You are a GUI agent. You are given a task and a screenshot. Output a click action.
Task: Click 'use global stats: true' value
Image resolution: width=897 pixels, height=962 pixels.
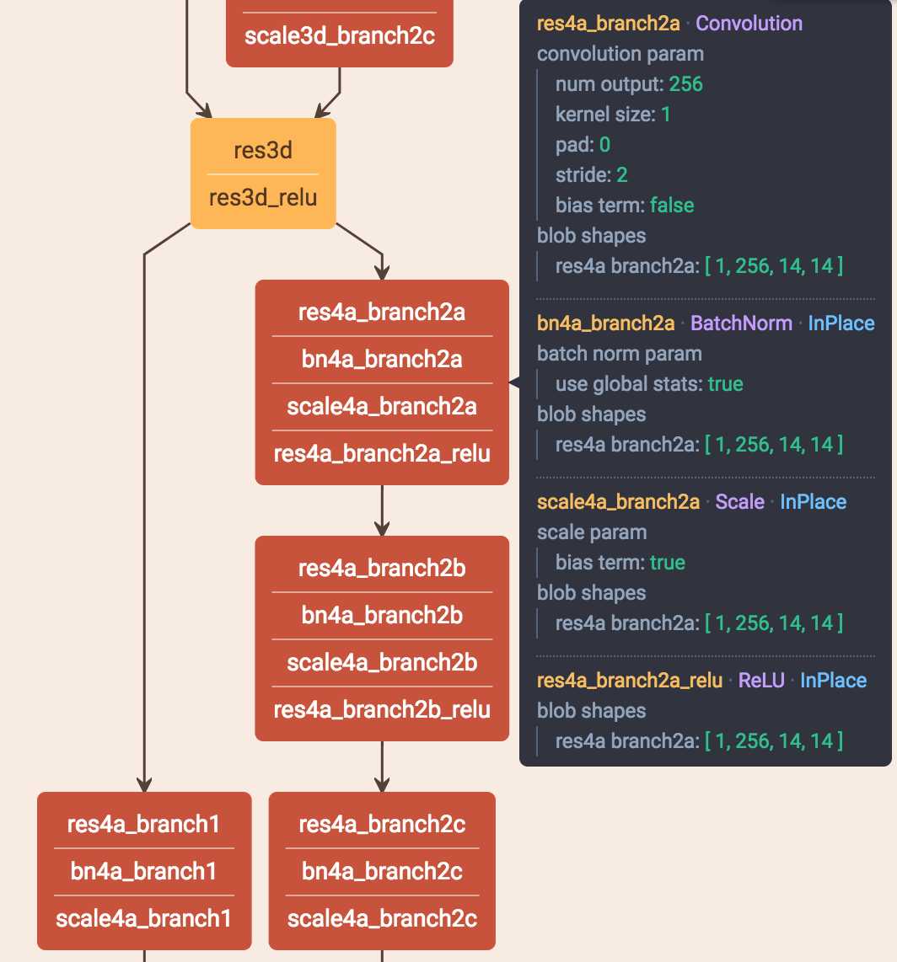coord(725,384)
